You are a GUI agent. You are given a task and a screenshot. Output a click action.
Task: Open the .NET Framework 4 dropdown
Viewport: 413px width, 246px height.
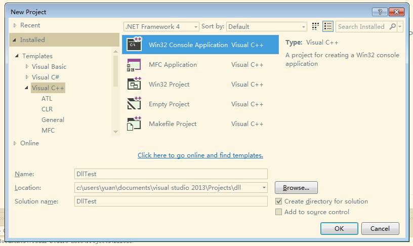tap(161, 27)
